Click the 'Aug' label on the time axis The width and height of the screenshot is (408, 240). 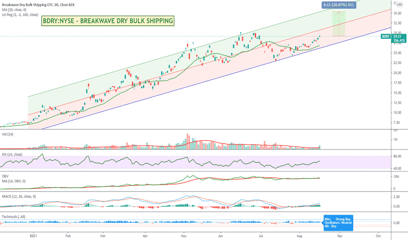pos(299,236)
